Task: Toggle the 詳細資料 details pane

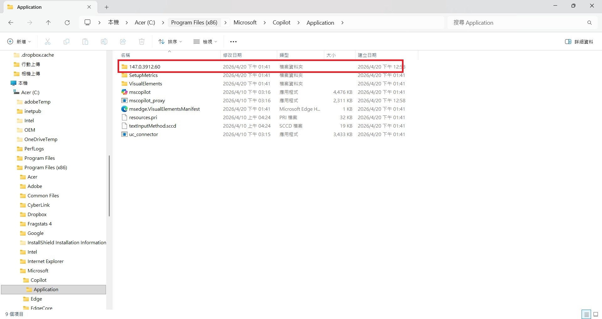Action: [x=579, y=42]
